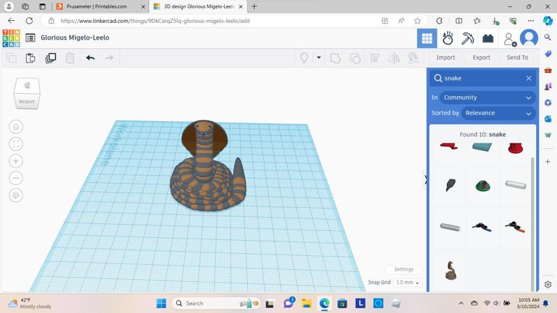Screen dimensions: 557x313
Task: Open the Sorted by Relevance dropdown
Action: point(498,113)
